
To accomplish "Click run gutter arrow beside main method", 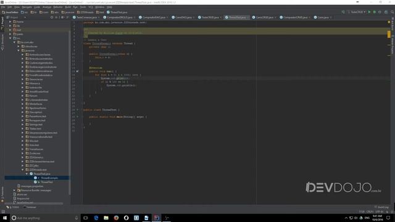I will [77, 117].
